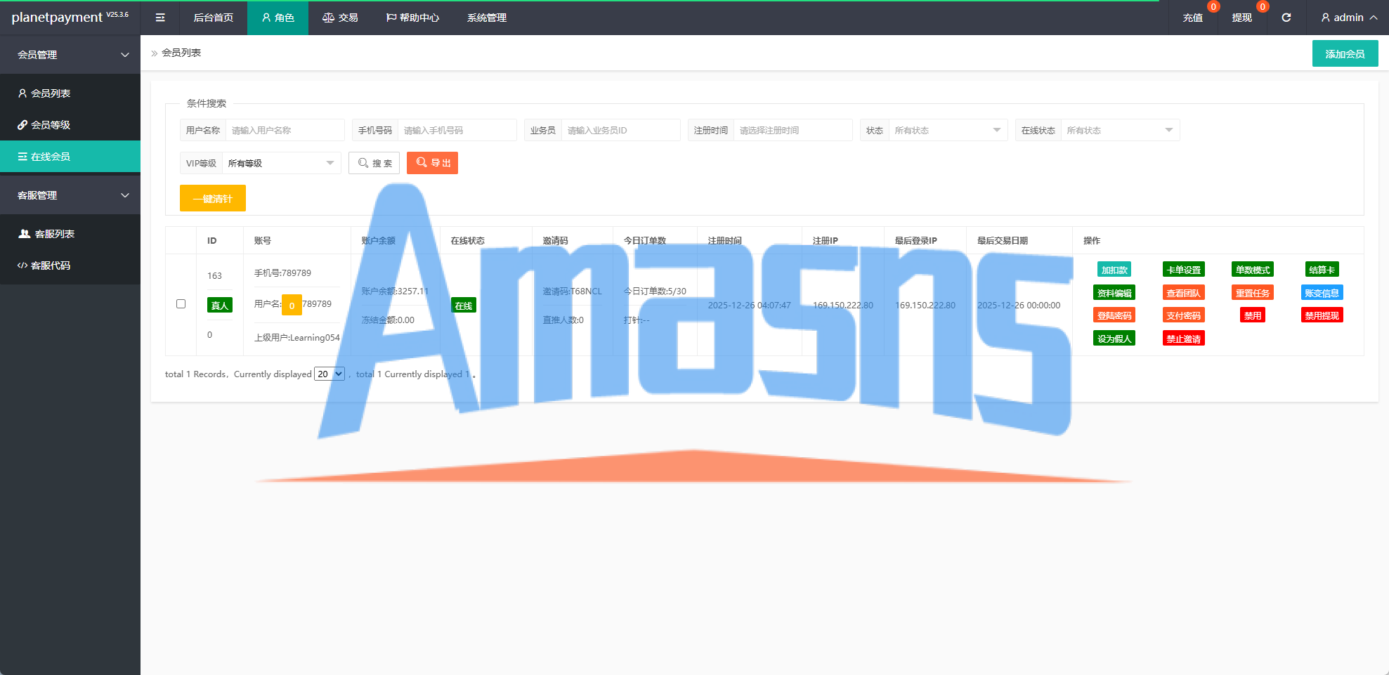Collapse the 会员管理 sidebar group
The width and height of the screenshot is (1389, 675).
(70, 55)
